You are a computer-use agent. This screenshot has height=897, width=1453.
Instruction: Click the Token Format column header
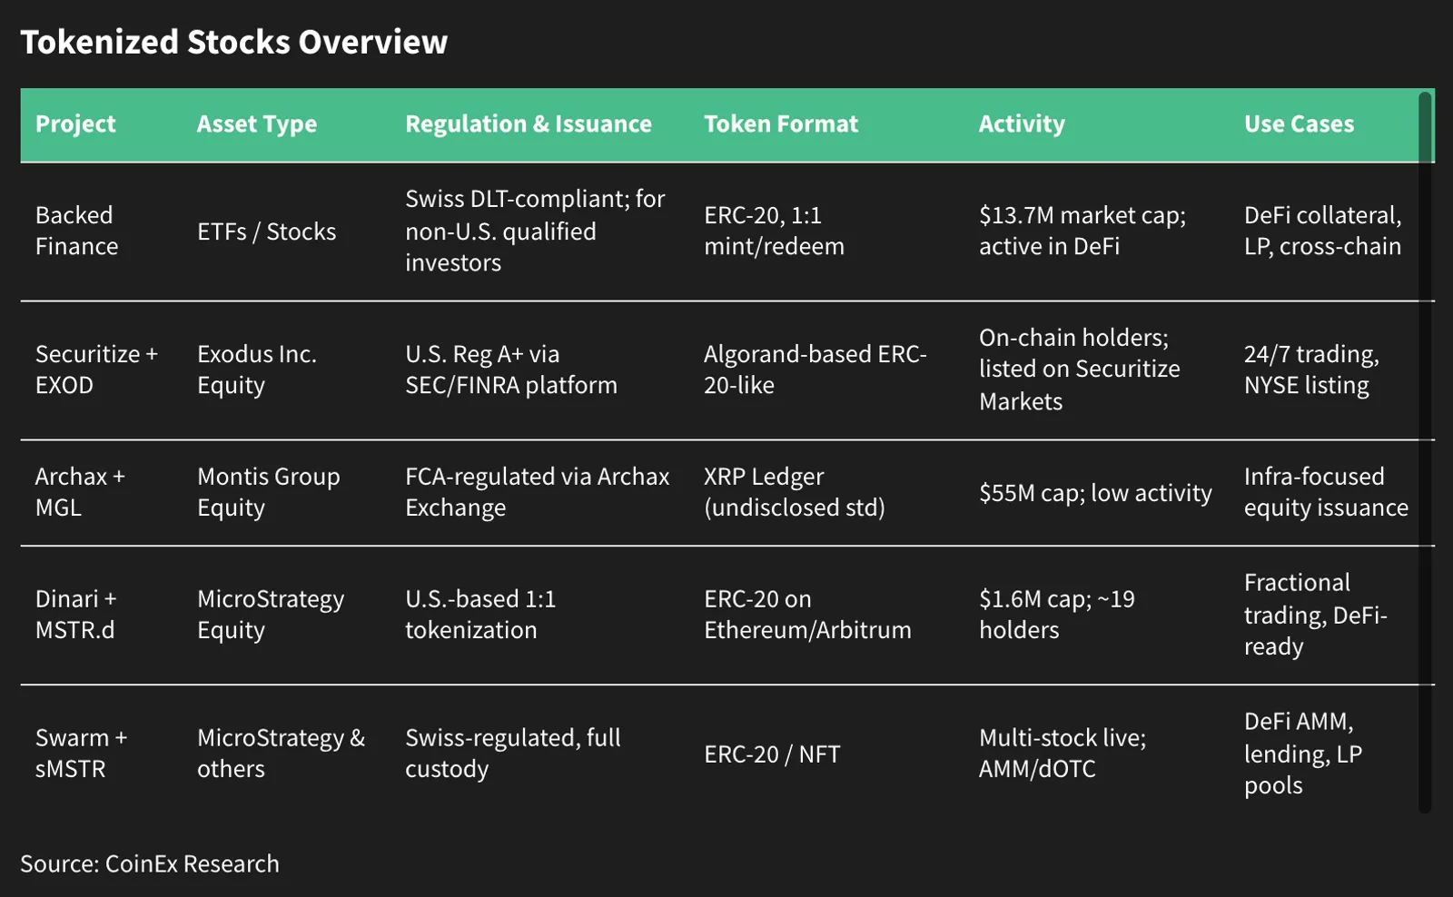[x=781, y=124]
